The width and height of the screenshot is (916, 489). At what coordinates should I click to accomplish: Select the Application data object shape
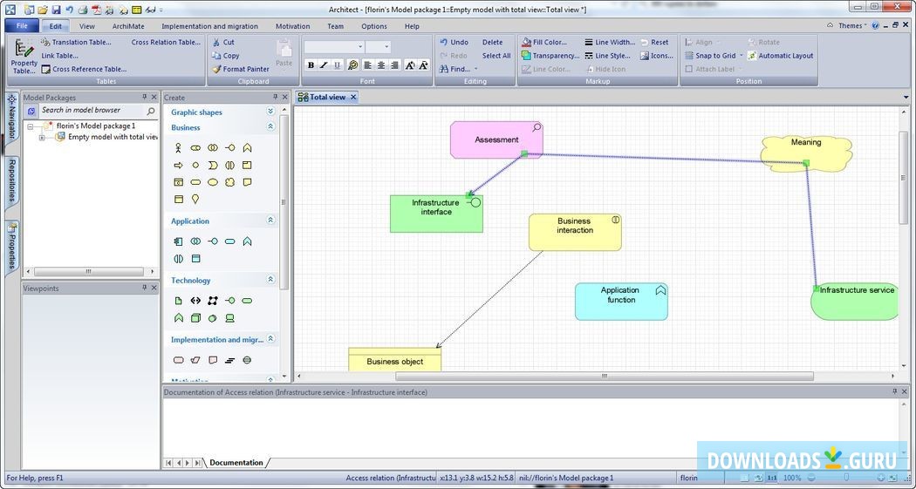pyautogui.click(x=195, y=259)
